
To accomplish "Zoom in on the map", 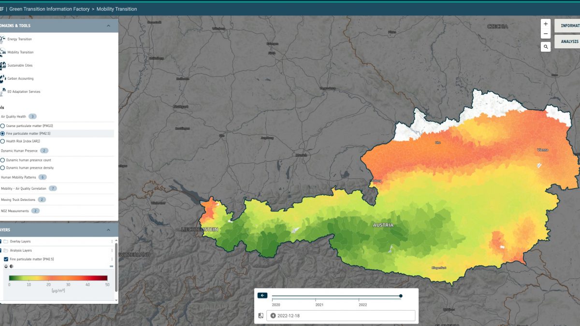I will (x=546, y=24).
